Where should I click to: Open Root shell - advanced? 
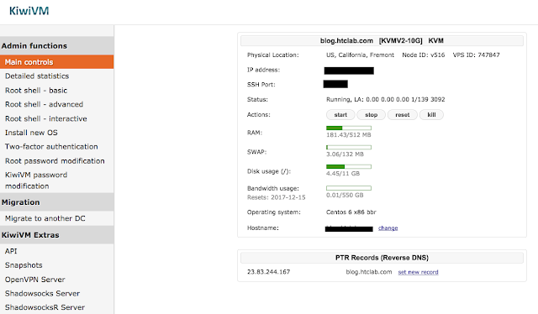[44, 104]
